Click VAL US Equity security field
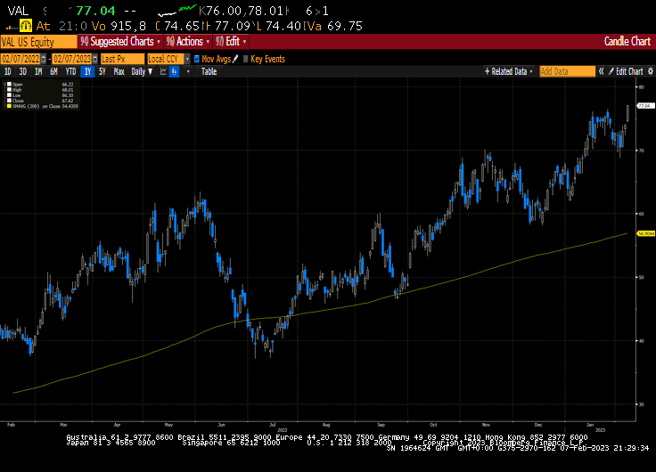Screen dimensions: 656x472 click(38, 42)
